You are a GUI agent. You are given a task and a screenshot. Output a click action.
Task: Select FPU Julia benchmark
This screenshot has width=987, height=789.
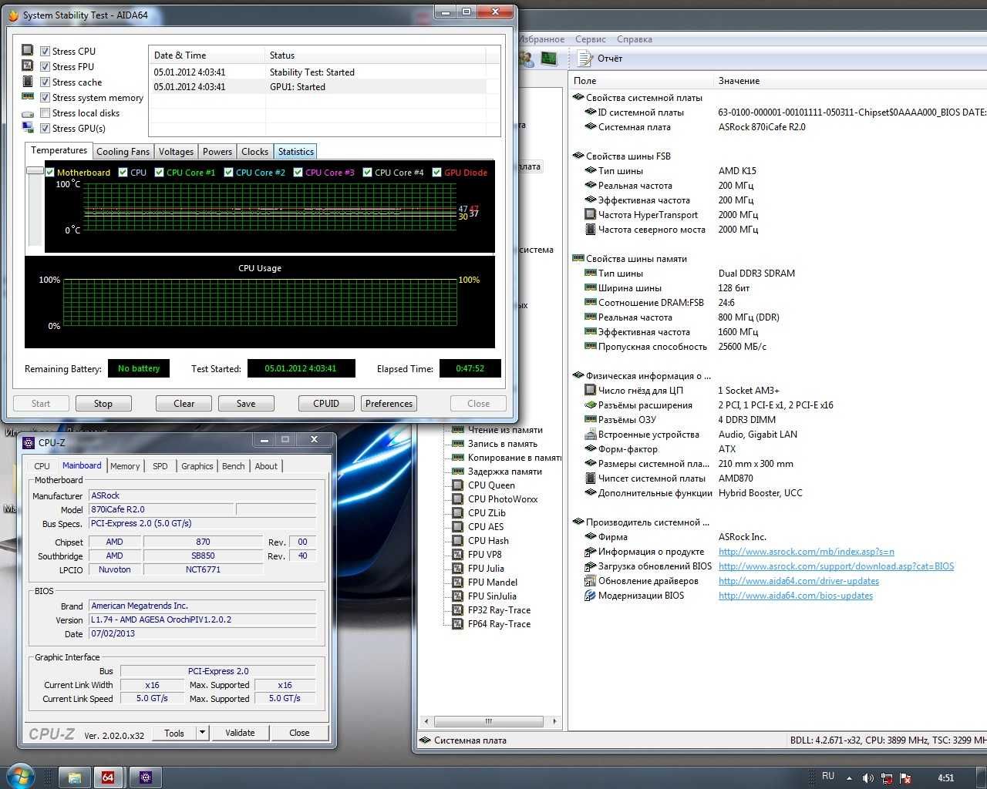coord(486,569)
